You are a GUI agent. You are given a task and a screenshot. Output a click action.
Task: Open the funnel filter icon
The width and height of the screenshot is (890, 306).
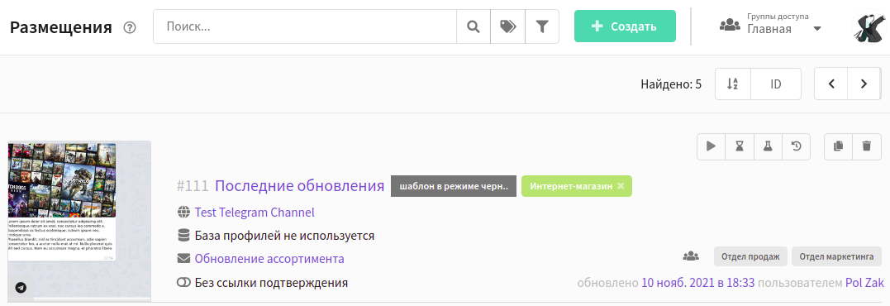tap(542, 26)
